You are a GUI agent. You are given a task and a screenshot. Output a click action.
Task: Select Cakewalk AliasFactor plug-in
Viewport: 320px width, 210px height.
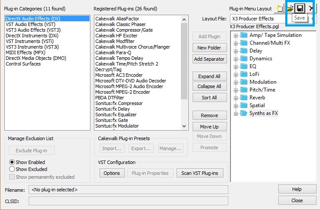(117, 19)
